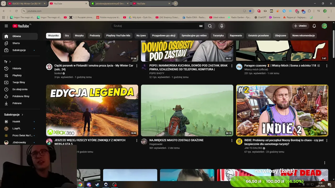Reload the page
335x188 pixels.
[x=16, y=11]
